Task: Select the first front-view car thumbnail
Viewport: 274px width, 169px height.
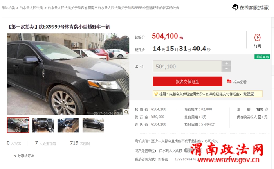Action: click(x=18, y=125)
